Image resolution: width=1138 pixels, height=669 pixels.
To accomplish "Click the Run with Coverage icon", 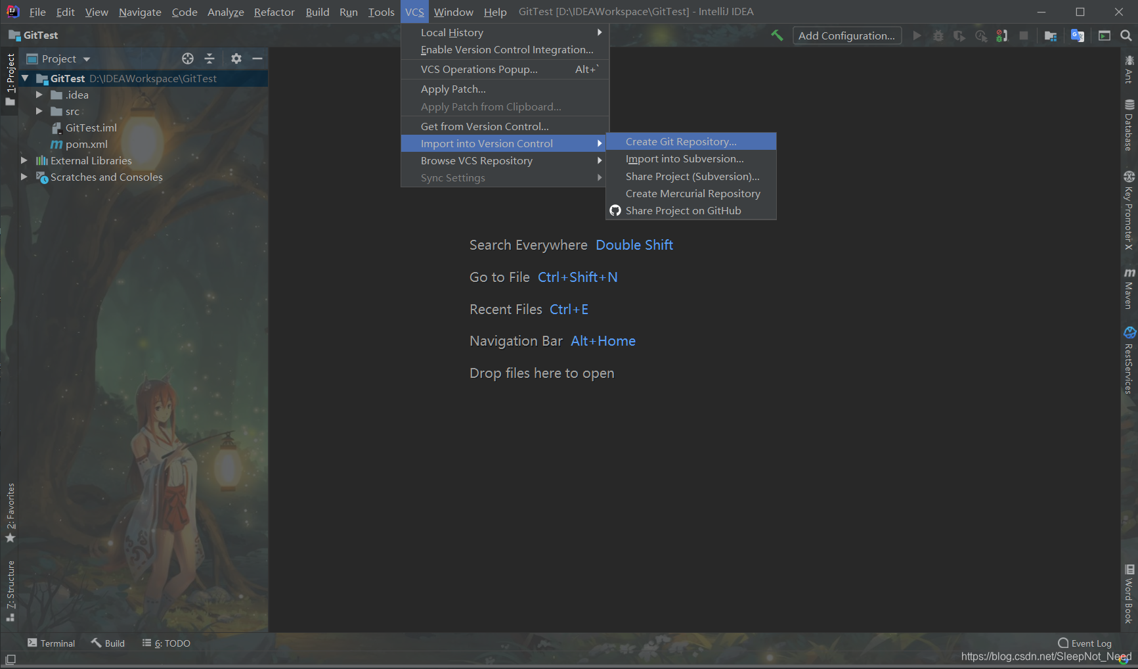I will (959, 35).
